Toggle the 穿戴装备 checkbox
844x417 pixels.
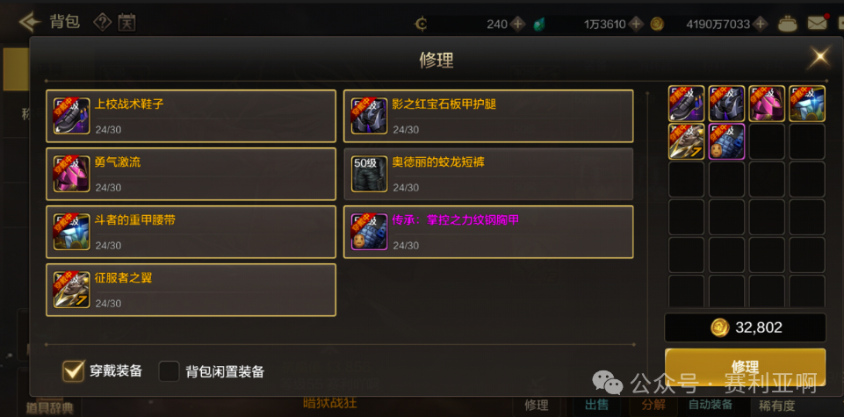click(x=73, y=370)
